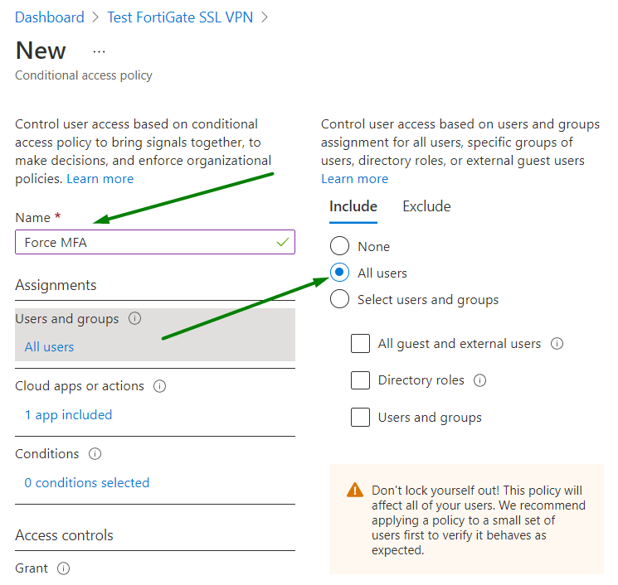Choose Select users and groups radio option
618x585 pixels.
(339, 299)
